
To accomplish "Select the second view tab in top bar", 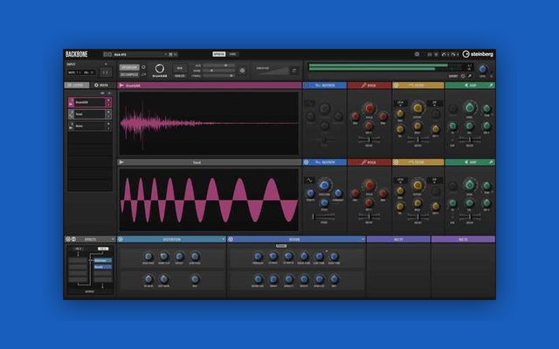I will 233,54.
